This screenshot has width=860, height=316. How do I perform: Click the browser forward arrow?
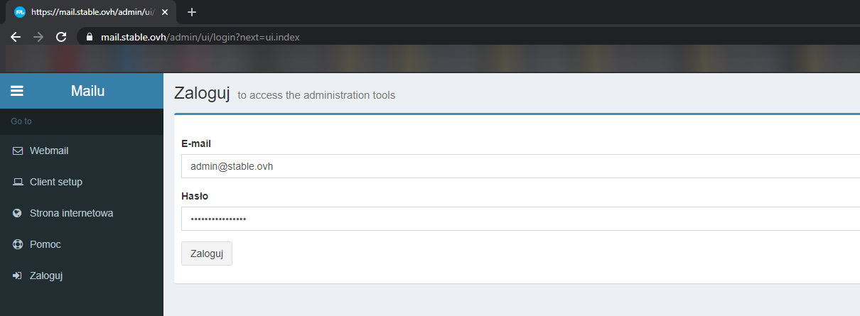[x=38, y=37]
